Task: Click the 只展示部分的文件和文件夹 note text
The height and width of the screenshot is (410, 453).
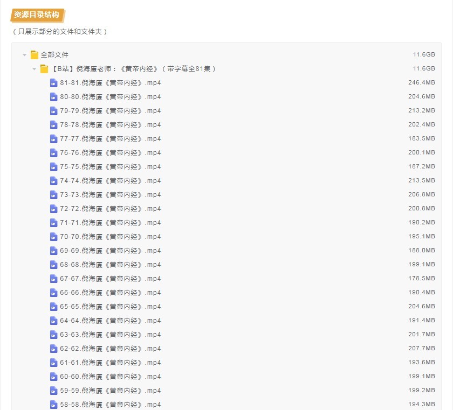Action: coord(60,32)
